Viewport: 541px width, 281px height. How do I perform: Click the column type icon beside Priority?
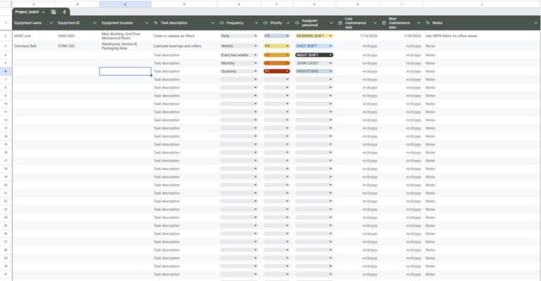266,23
